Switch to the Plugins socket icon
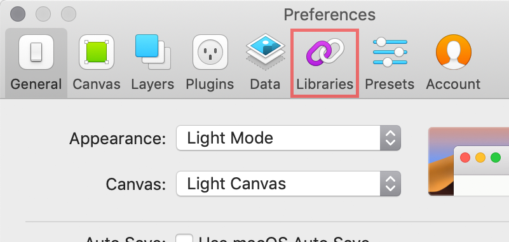Screen dimensions: 509x242 210,52
